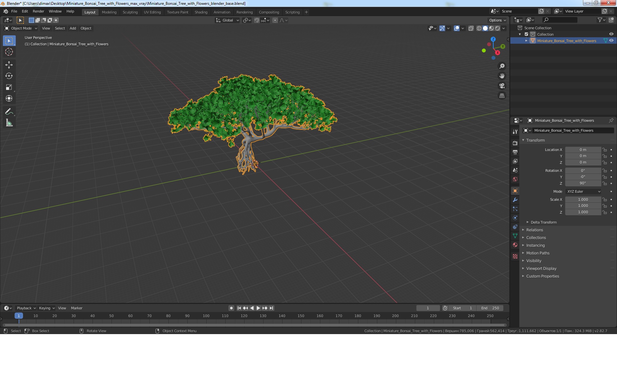This screenshot has height=372, width=617.
Task: Switch to rendered viewport shading
Action: pos(497,28)
